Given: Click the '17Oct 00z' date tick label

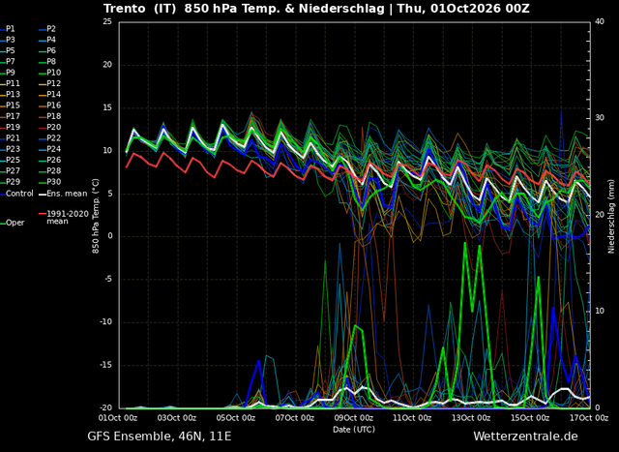Looking at the screenshot, I should 590,418.
